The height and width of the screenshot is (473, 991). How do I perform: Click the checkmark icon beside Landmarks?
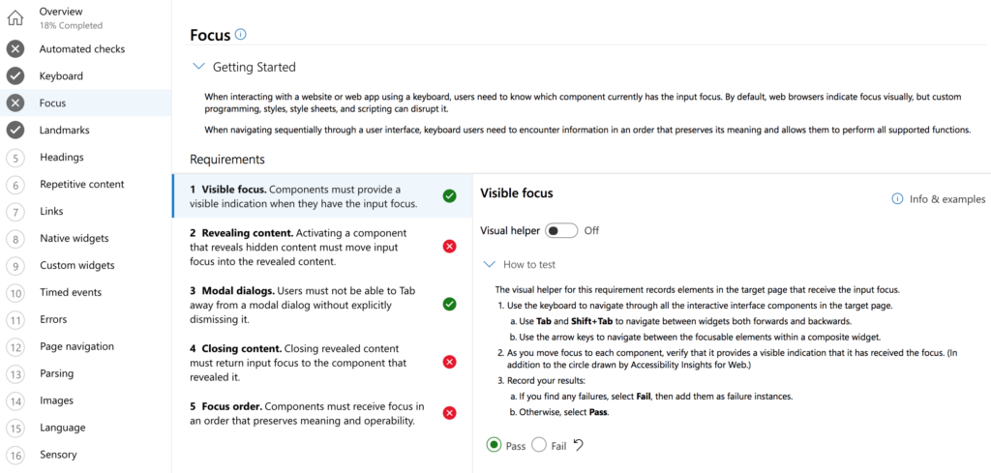pyautogui.click(x=15, y=130)
